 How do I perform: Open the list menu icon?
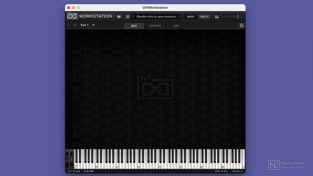point(128,17)
